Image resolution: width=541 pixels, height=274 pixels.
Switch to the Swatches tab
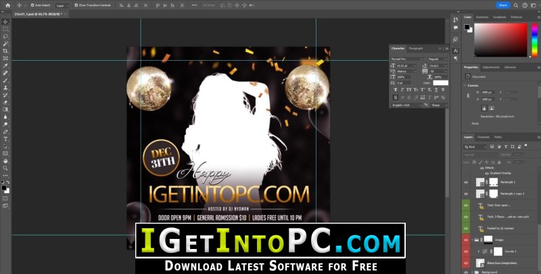coord(482,17)
